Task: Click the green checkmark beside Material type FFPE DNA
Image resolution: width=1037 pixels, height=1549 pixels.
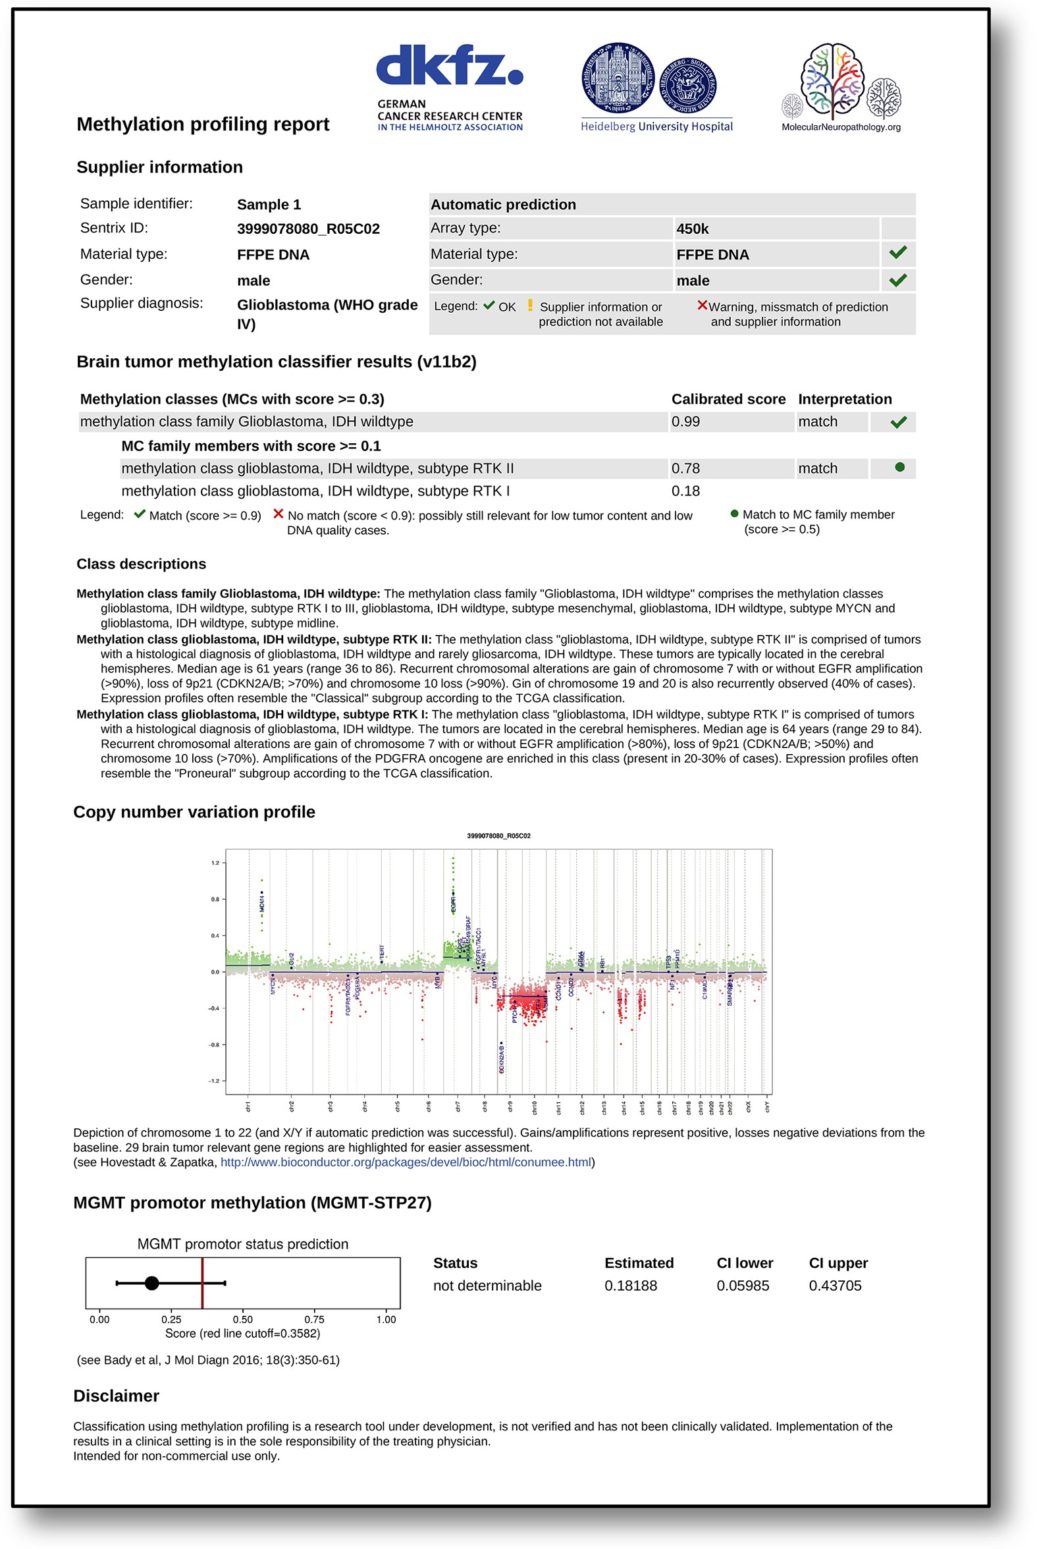Action: (897, 253)
